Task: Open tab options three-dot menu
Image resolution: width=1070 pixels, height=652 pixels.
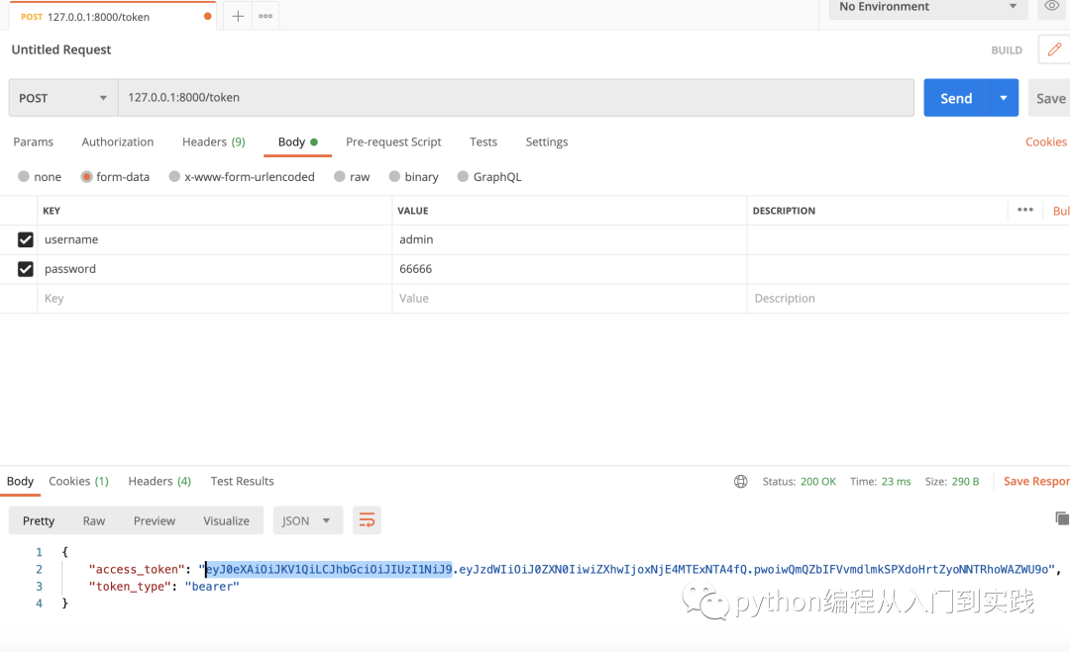Action: click(x=266, y=17)
